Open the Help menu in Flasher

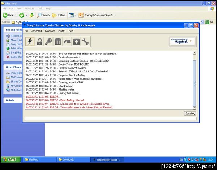coord(71,31)
